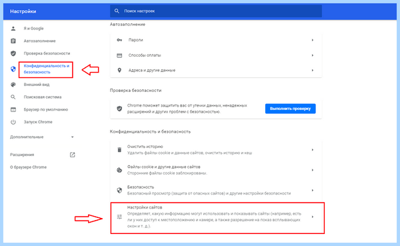This screenshot has height=246, width=400.
Task: Click the browser window icon beside Браузер по умолчанию
Action: coord(13,109)
